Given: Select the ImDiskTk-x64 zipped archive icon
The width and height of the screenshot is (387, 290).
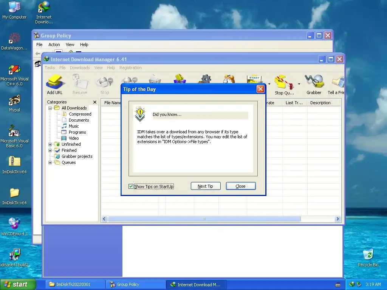Looking at the screenshot, I should [x=14, y=165].
